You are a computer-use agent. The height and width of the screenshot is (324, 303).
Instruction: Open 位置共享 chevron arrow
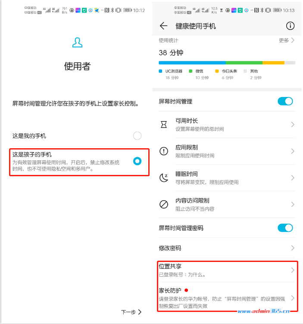[x=293, y=270]
